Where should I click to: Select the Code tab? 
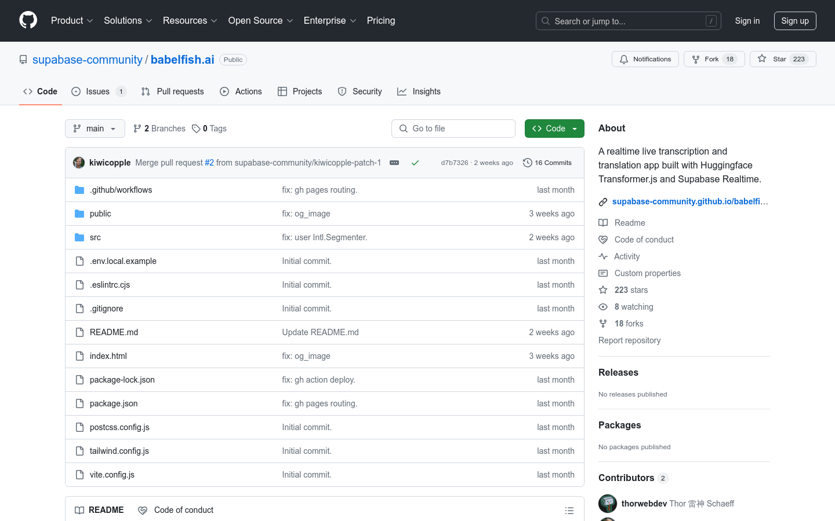click(x=41, y=91)
